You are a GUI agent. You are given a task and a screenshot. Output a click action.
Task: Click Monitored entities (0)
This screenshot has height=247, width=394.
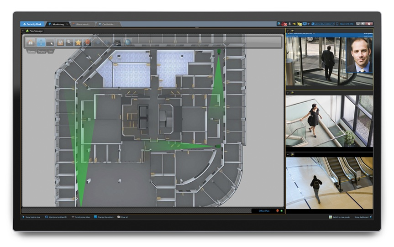pyautogui.click(x=56, y=217)
